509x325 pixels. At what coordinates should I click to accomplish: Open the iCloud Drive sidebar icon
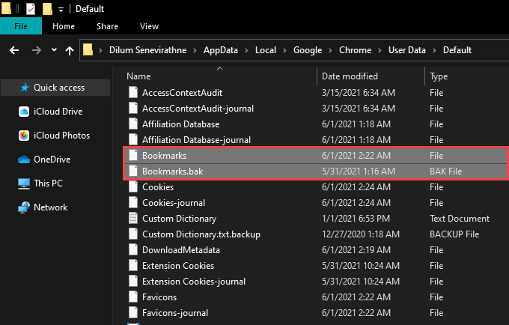coord(24,112)
